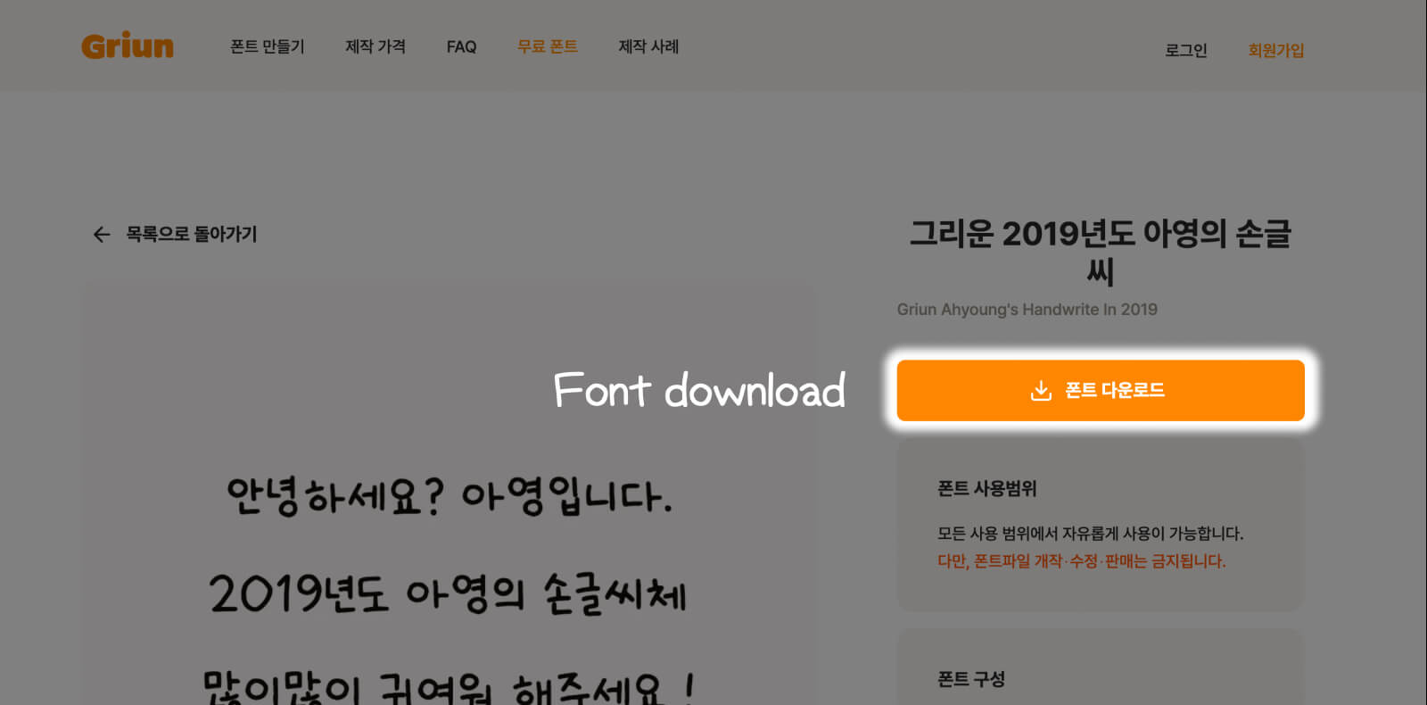1427x705 pixels.
Task: Open the Griun logo home link
Action: (x=128, y=46)
